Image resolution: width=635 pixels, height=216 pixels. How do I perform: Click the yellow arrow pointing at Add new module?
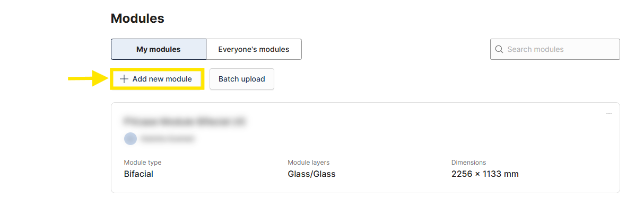click(x=87, y=78)
